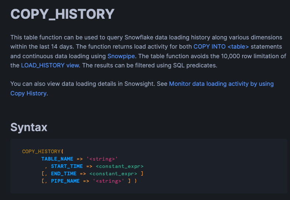Open the LOAD_HISTORY view link
Viewport: 290px width, 200px height.
[50, 65]
